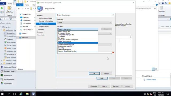This screenshot has height=96, width=171.
Task: Go to Previous wizard page
Action: 93,86
